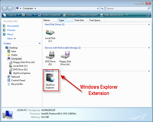The image size is (153, 122).
Task: Collapse the Other group
Action: click(x=149, y=71)
